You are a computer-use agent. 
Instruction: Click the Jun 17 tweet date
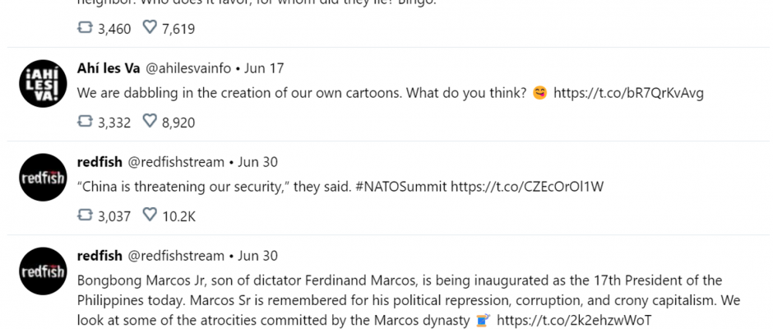[x=264, y=68]
